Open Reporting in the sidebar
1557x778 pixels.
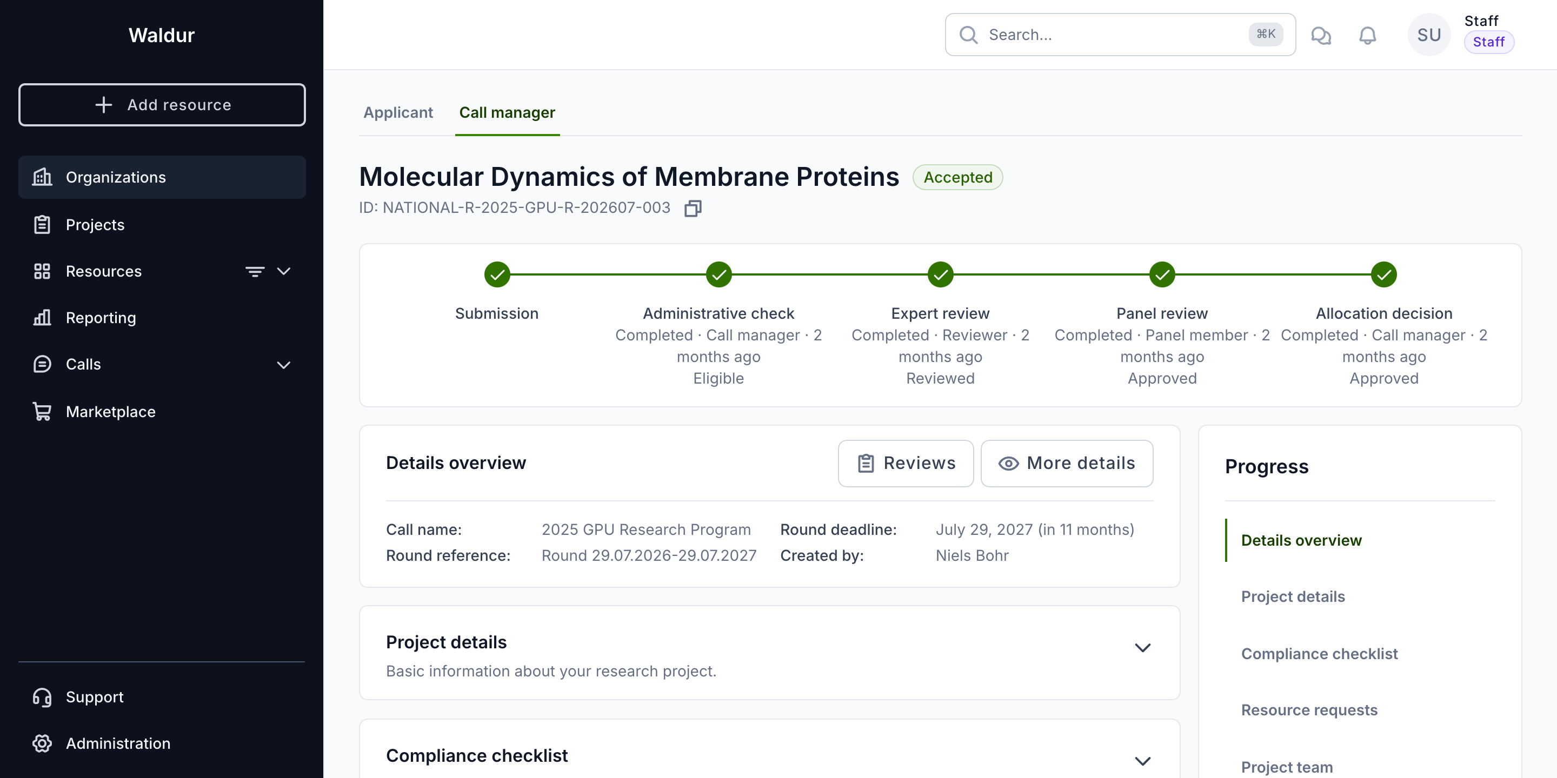coord(162,318)
